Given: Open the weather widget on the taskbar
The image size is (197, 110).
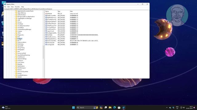Looking at the screenshot, I should 6,108.
